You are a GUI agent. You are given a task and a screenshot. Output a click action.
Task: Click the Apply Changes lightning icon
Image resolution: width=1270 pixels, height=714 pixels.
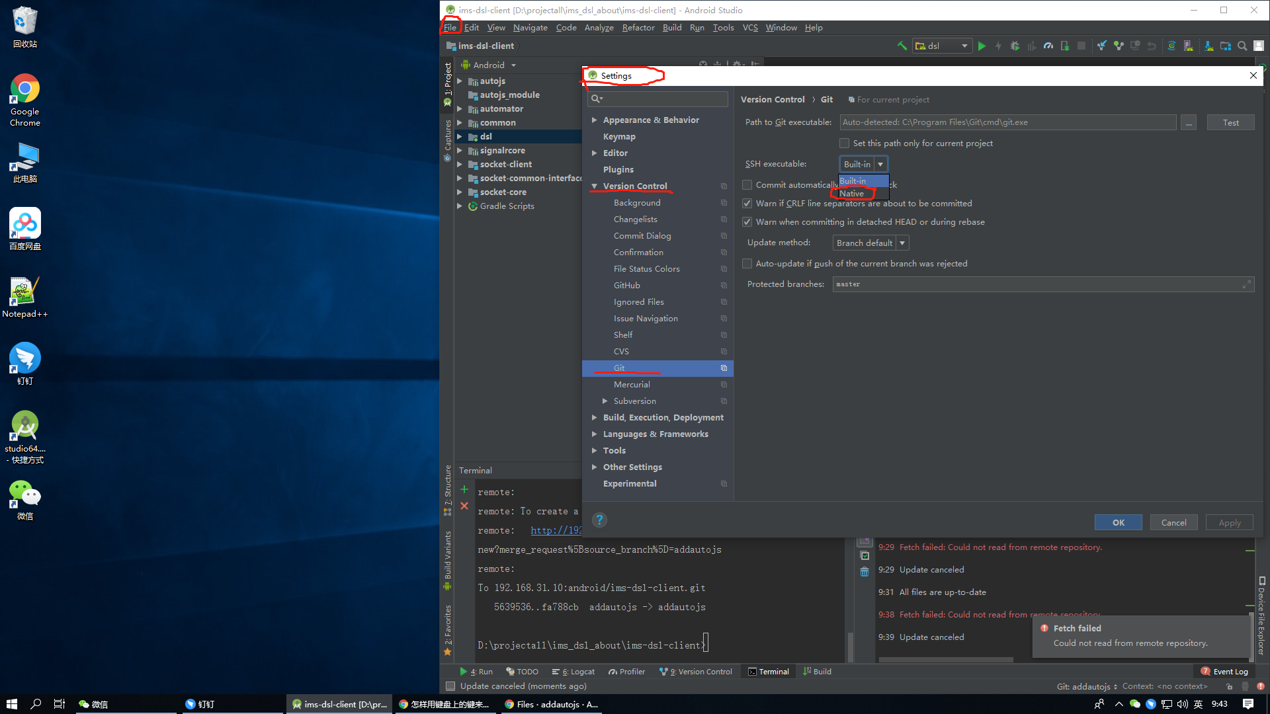(999, 46)
